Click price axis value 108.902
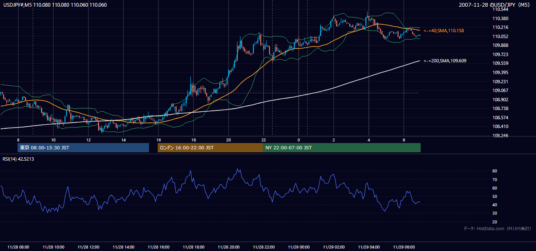Screen dimensions: 536x251 coord(501,100)
